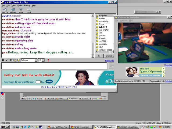Click the FREE Diet Profile link

59,87
